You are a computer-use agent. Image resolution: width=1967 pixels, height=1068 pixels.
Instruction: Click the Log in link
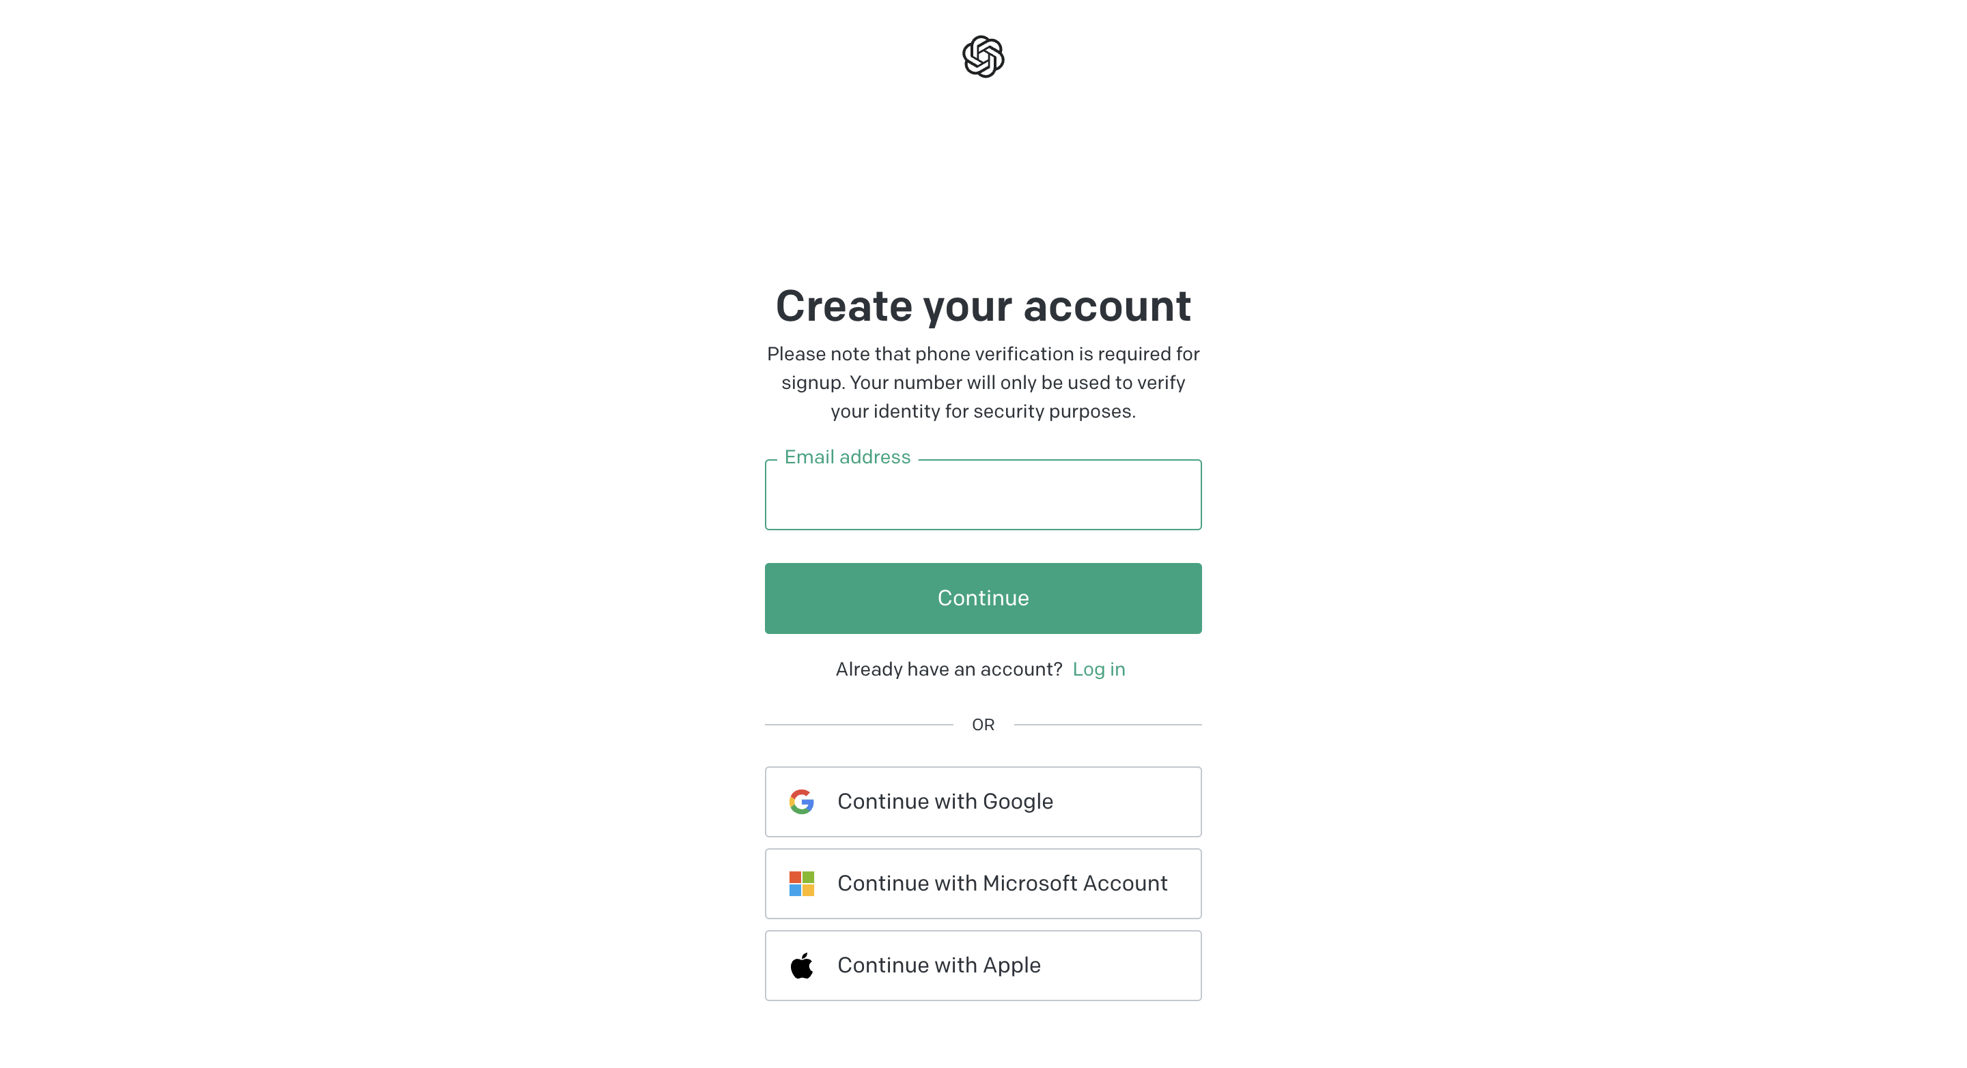coord(1099,669)
